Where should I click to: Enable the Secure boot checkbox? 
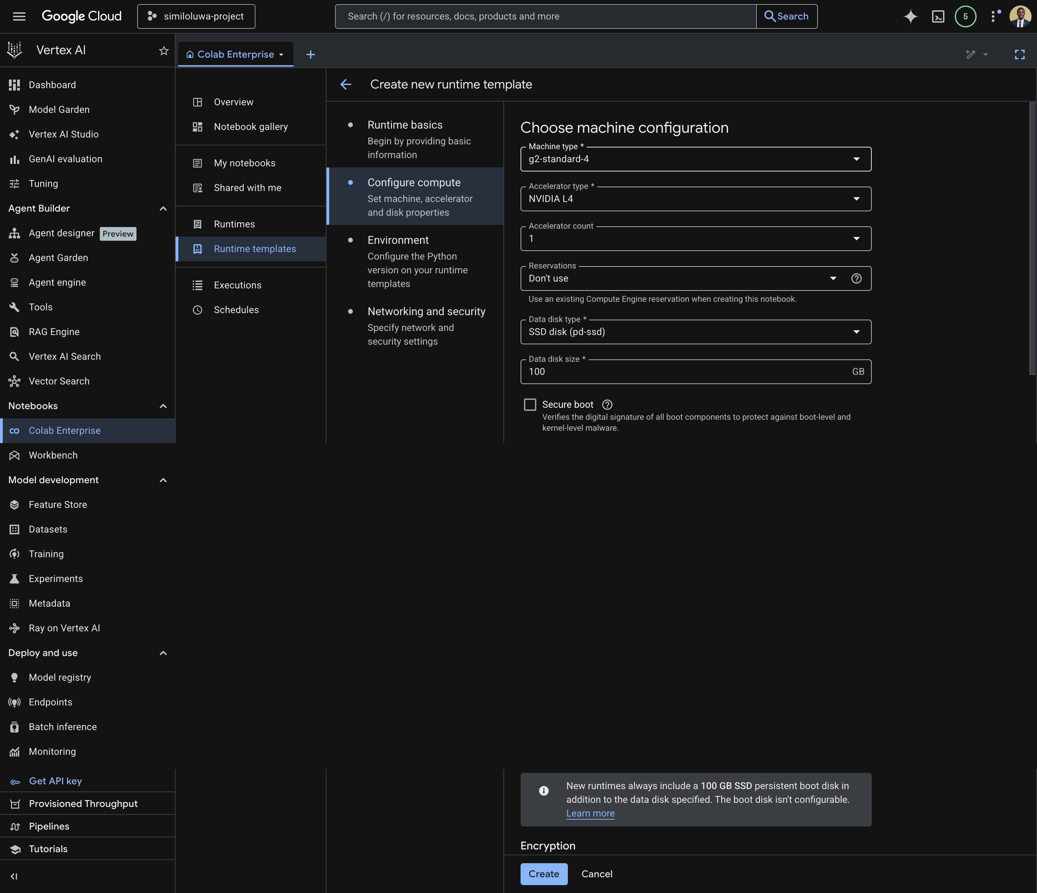pos(530,404)
